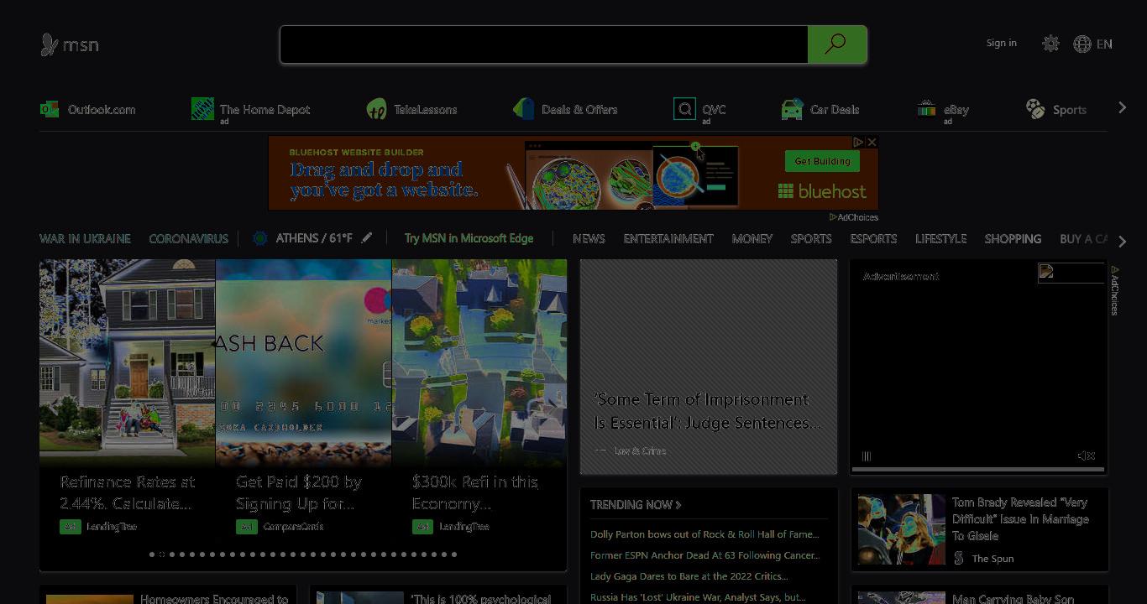Click the Sign in link
The image size is (1147, 604).
[x=1001, y=43]
